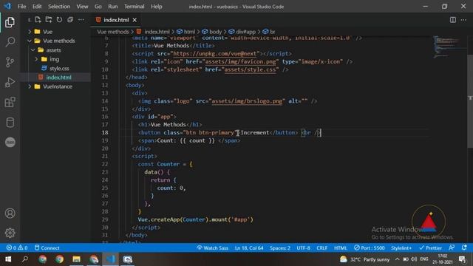Open the File menu
Screen dimensions: 473x266
[x=21, y=7]
